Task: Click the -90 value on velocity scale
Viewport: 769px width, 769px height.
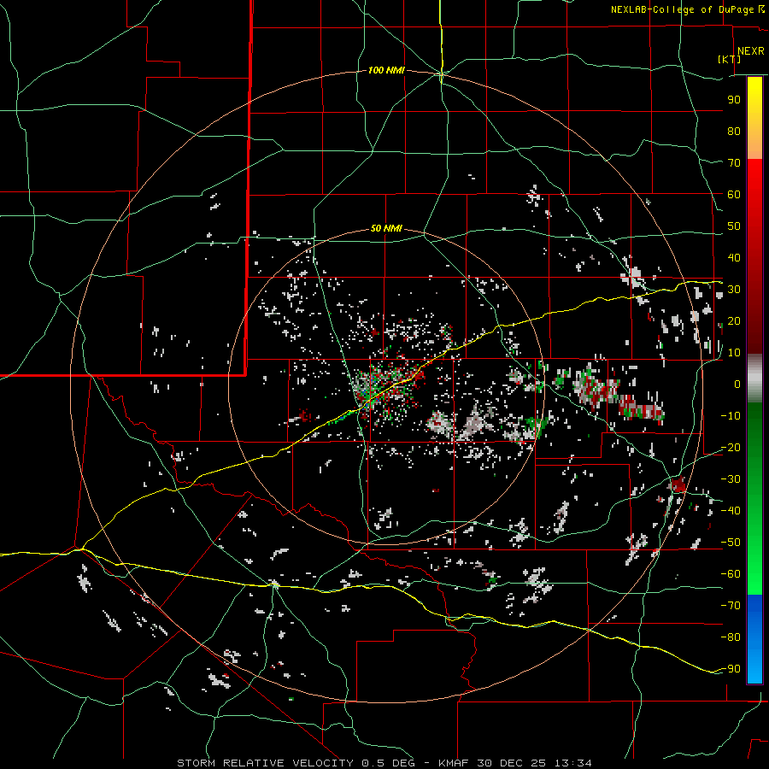Action: [x=731, y=669]
